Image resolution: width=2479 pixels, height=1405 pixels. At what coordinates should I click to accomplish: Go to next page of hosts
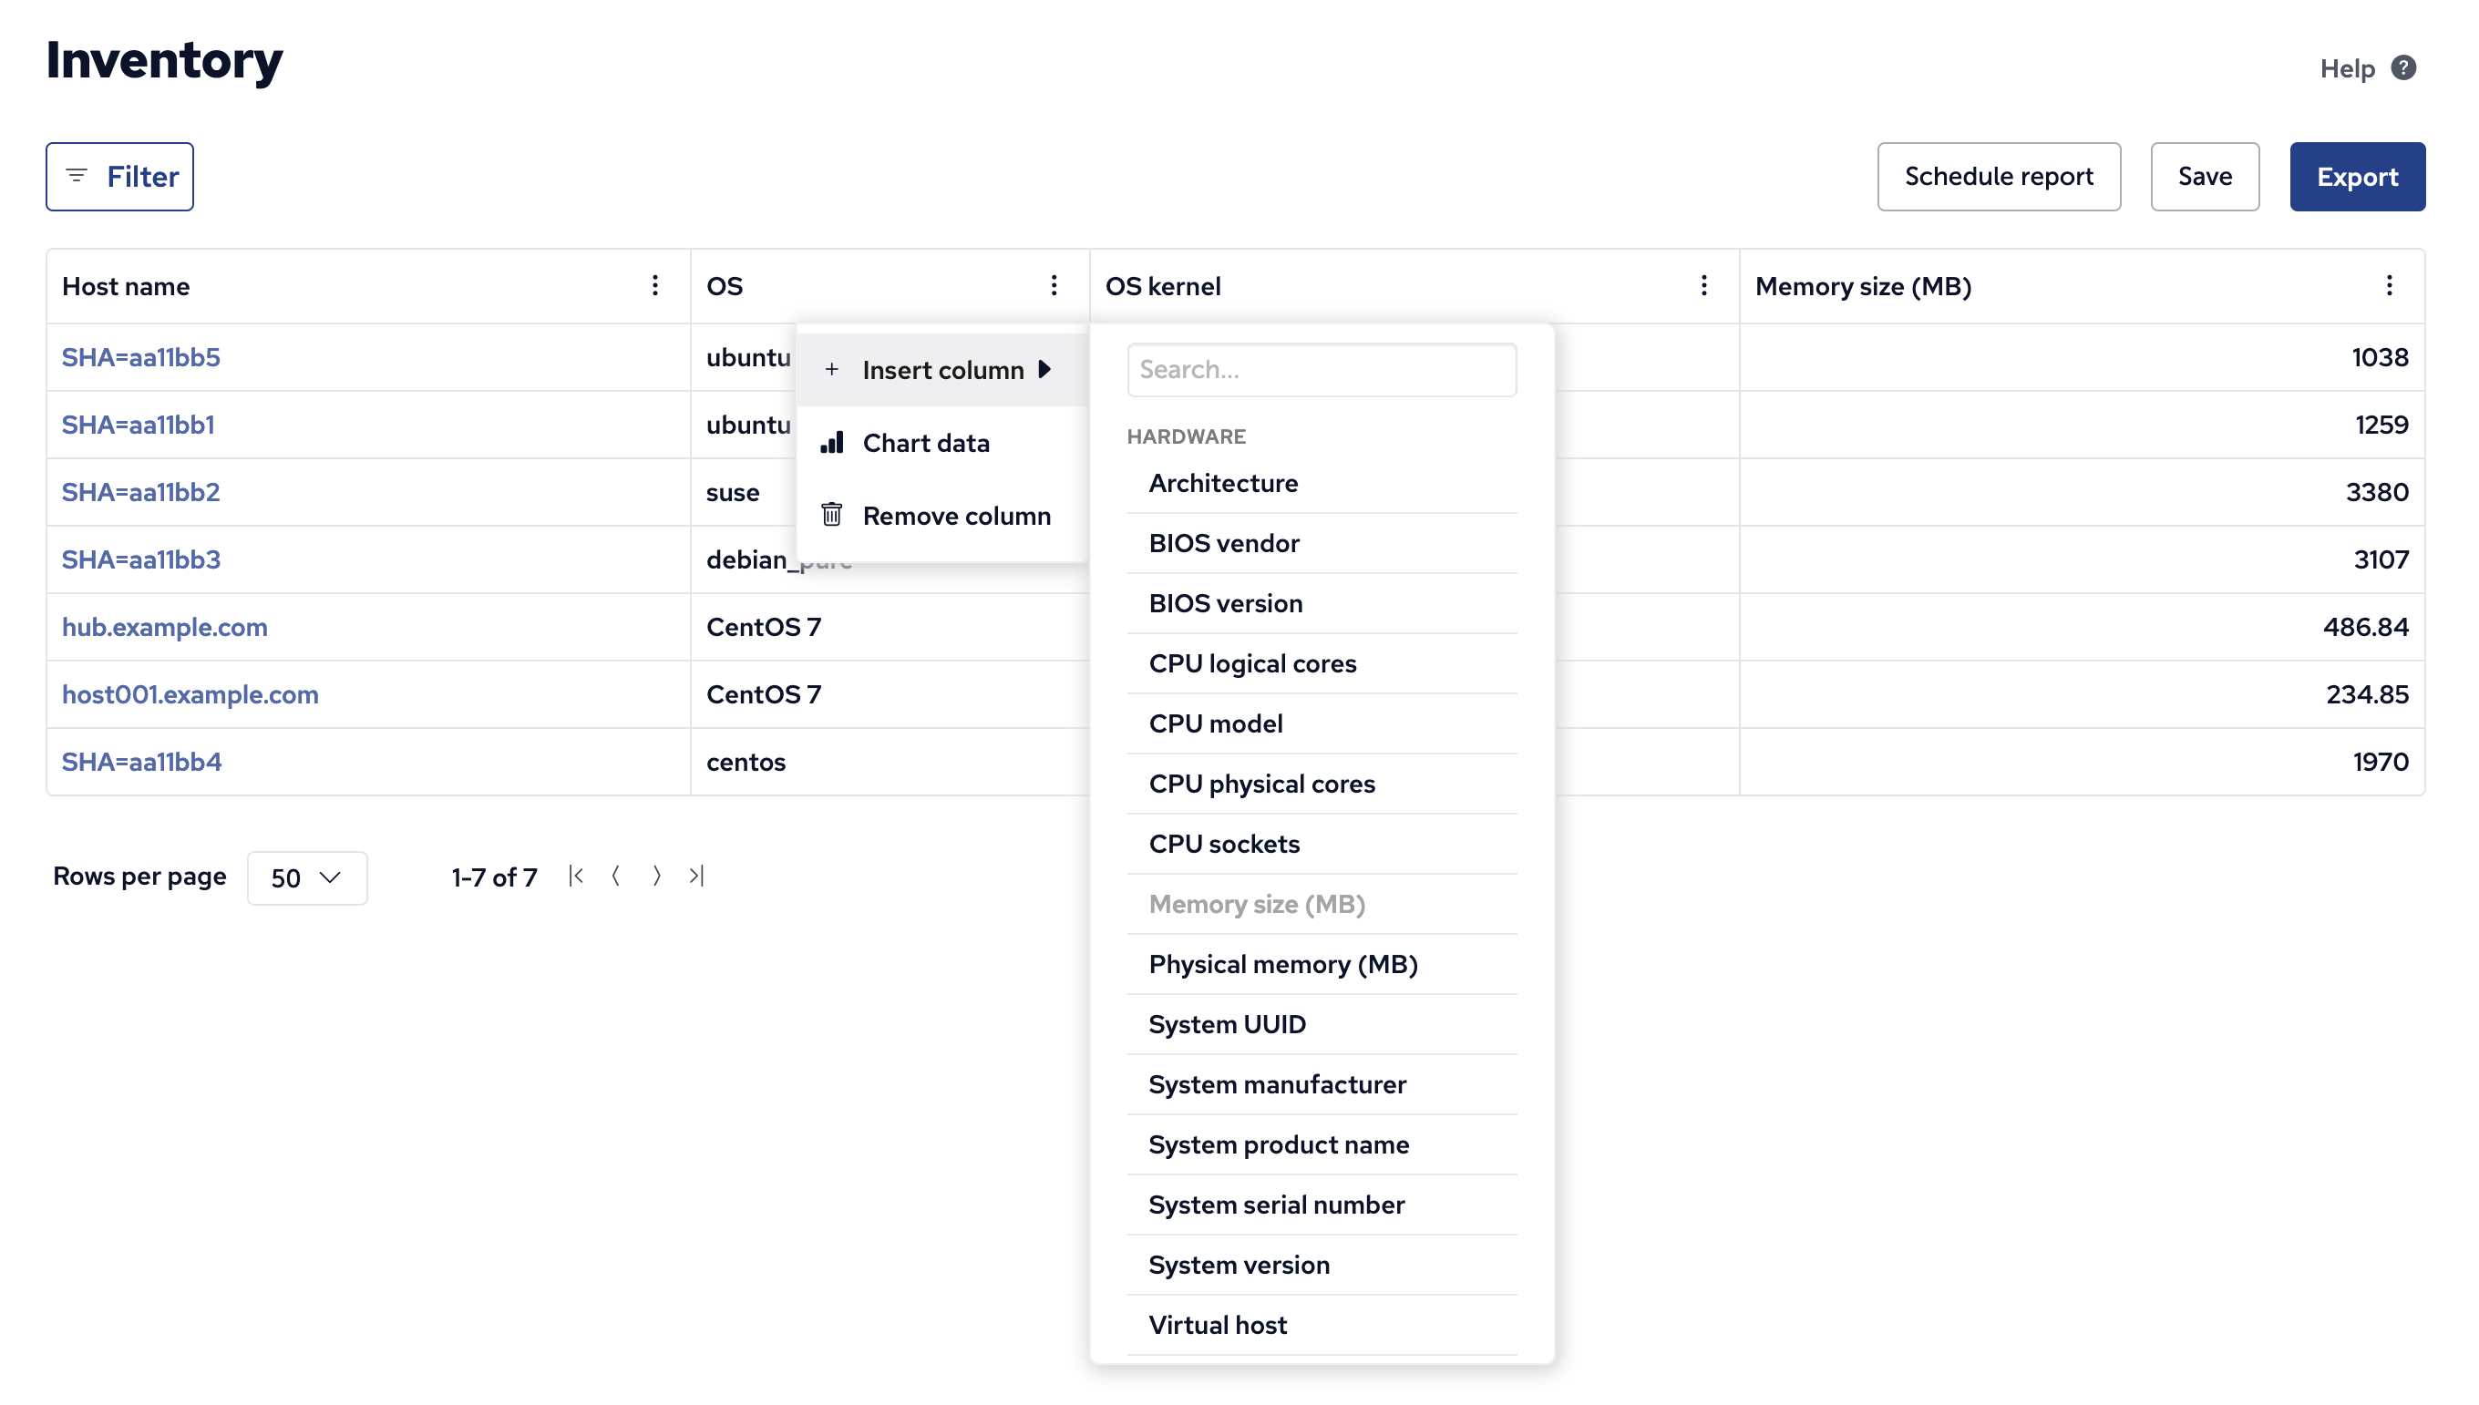[657, 877]
